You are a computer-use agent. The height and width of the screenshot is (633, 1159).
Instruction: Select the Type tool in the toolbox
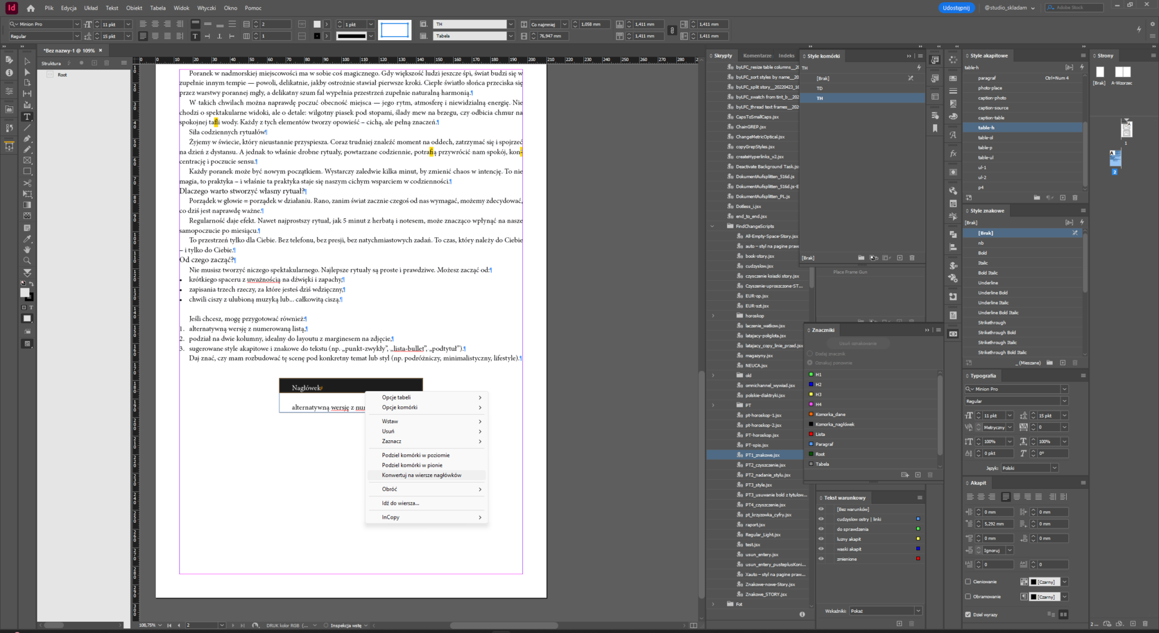27,116
